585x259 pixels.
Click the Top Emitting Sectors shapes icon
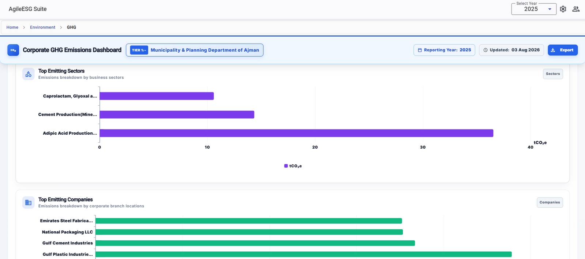pos(29,74)
